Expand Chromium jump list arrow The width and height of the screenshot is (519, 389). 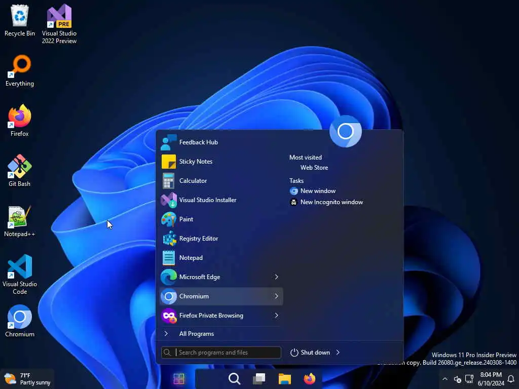click(x=276, y=296)
